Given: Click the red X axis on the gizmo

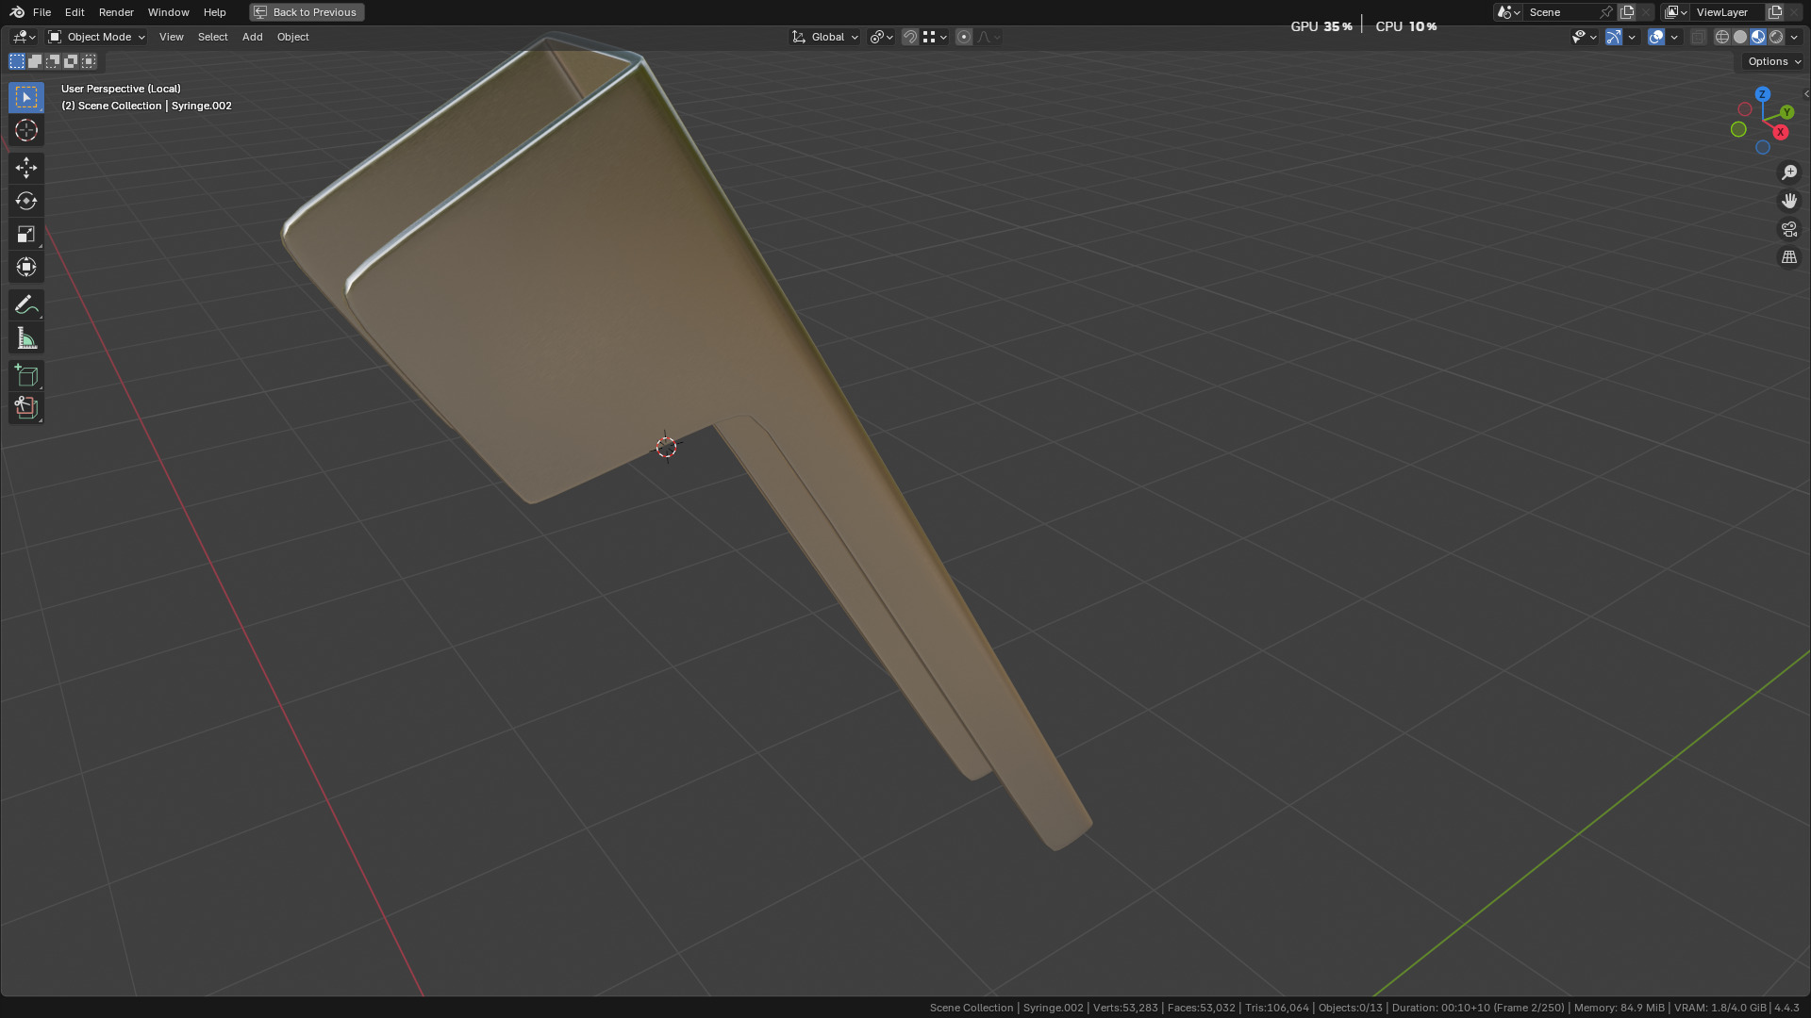Looking at the screenshot, I should point(1781,132).
